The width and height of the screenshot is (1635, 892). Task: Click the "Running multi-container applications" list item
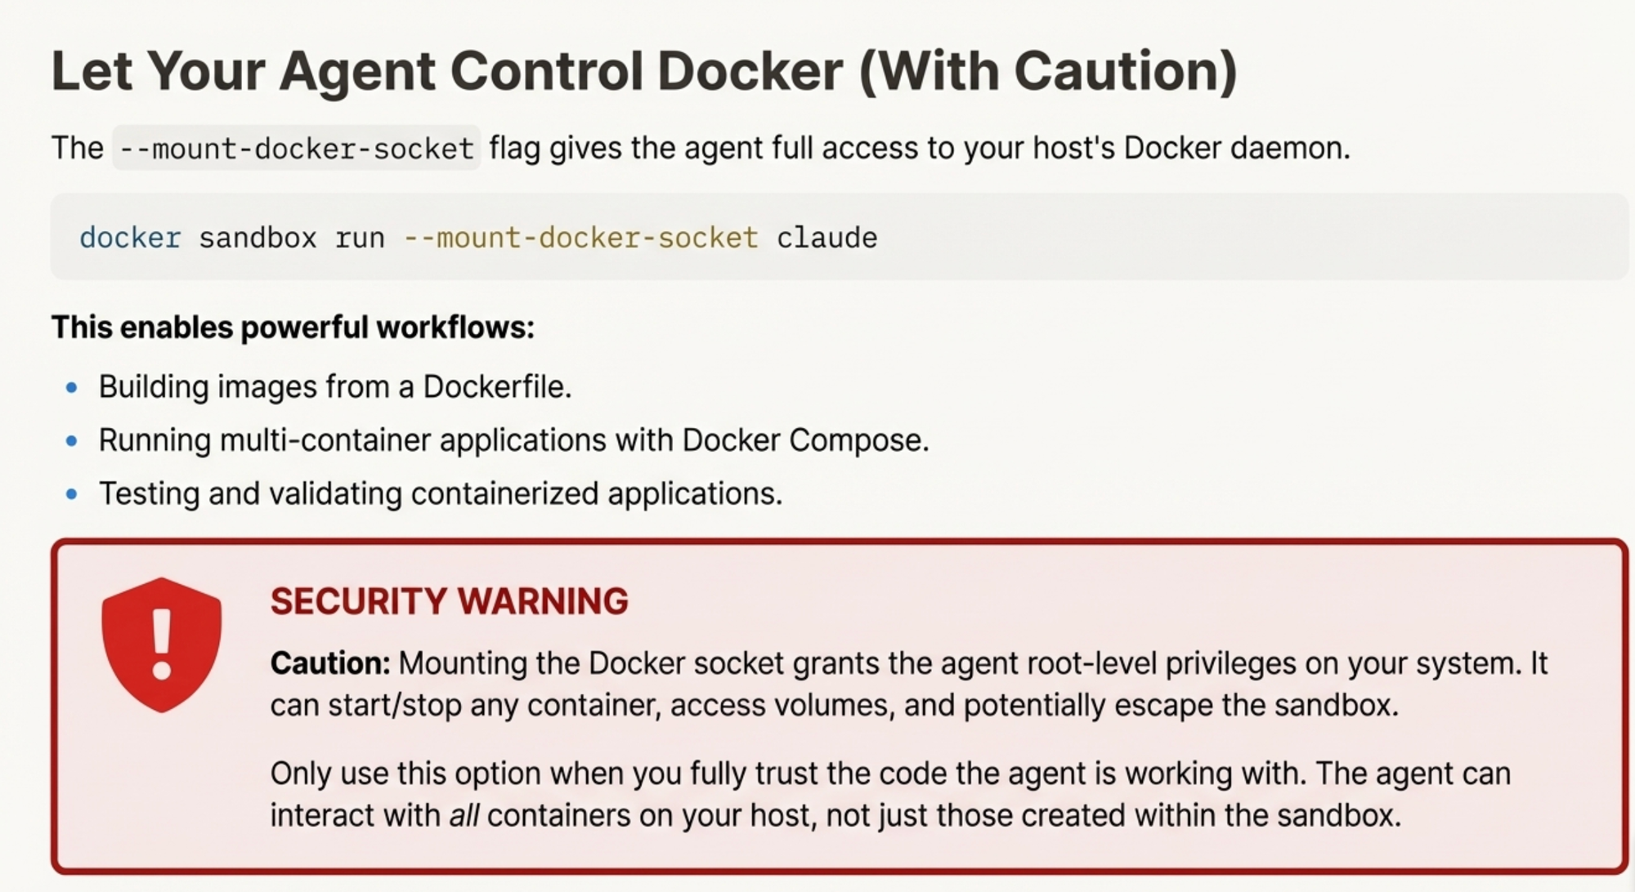[x=513, y=441]
